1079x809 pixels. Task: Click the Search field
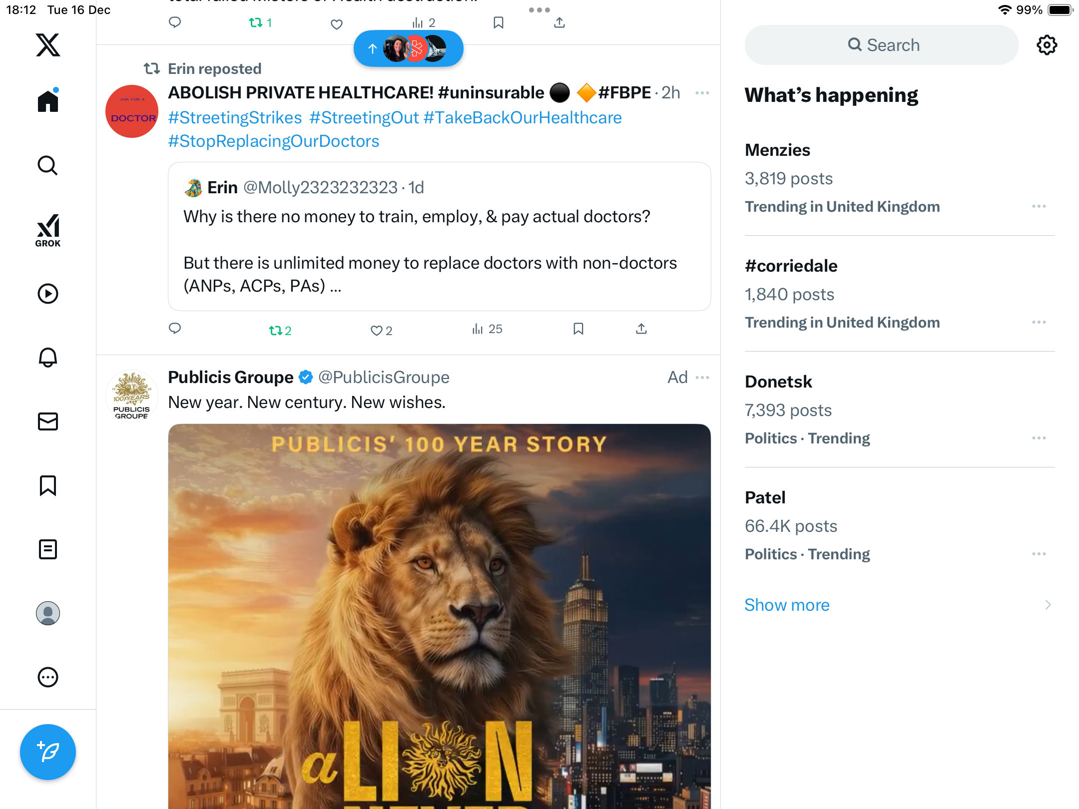click(x=882, y=45)
